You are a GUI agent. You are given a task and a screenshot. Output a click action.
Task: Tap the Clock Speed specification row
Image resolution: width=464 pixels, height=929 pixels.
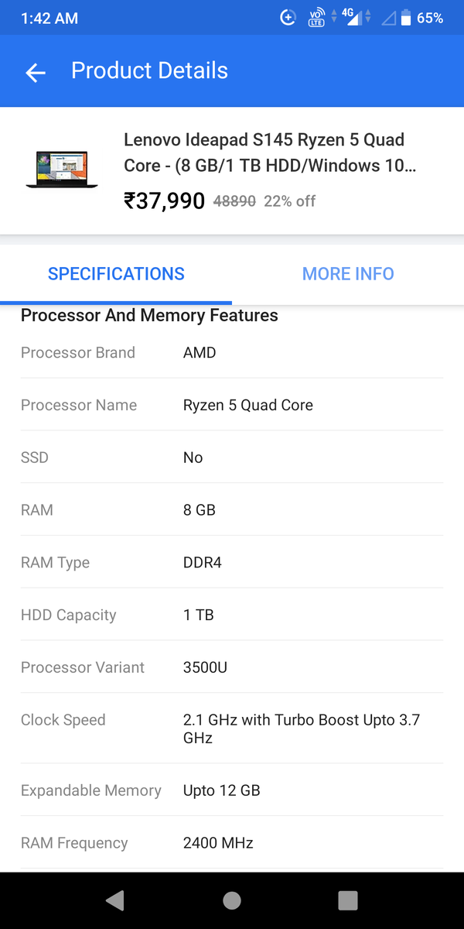tap(232, 728)
